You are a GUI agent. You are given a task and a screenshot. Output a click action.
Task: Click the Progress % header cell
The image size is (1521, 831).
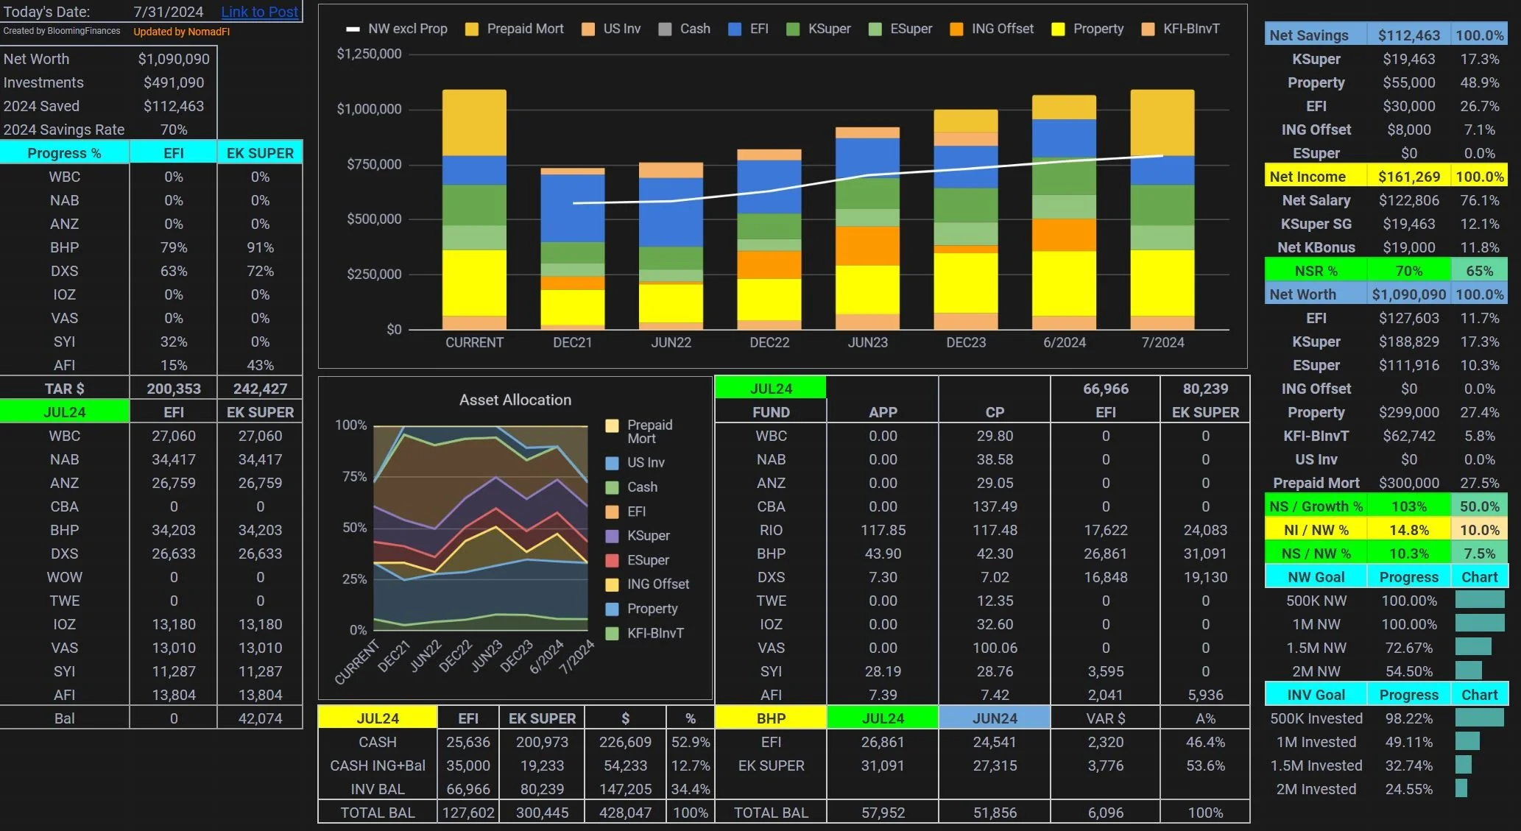click(64, 153)
